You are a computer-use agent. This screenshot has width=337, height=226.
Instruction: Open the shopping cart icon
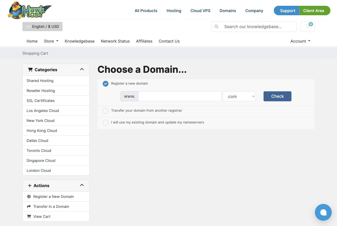pyautogui.click(x=308, y=27)
